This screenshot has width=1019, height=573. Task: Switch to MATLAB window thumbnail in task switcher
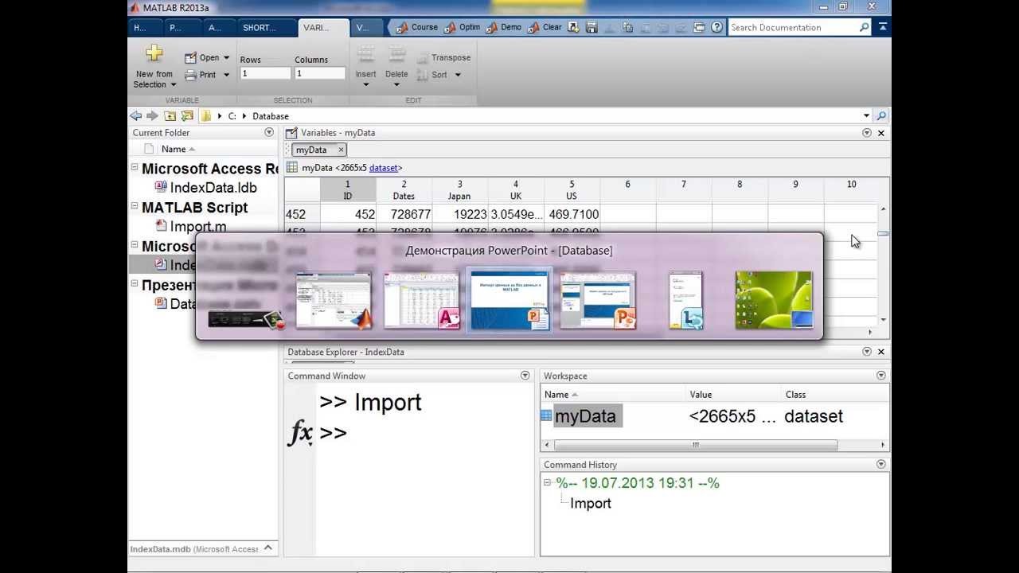(334, 300)
